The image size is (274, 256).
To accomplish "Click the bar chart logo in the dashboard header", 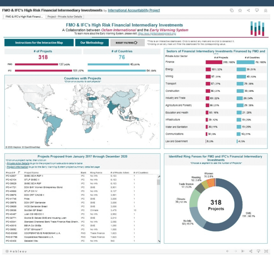I will 257,29.
